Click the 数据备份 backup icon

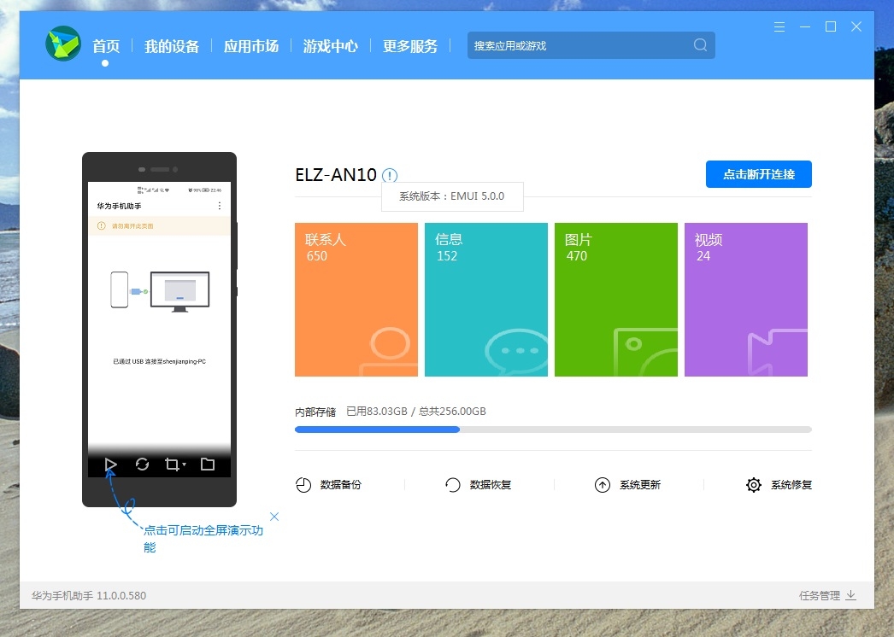pos(303,485)
